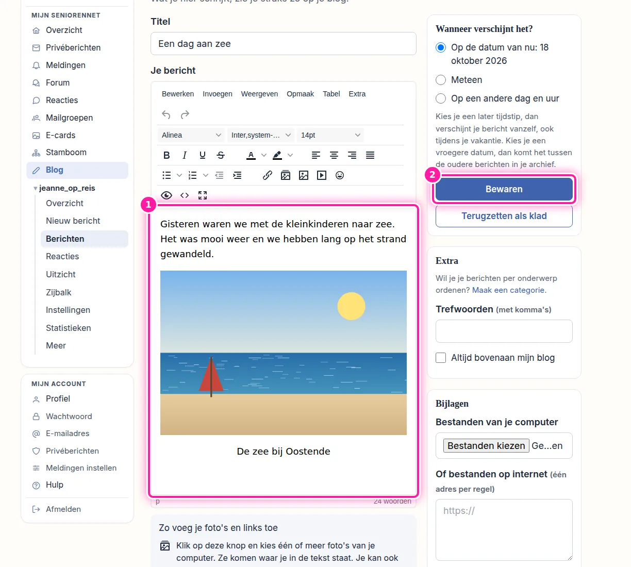Increase the paragraph indent

(x=237, y=175)
